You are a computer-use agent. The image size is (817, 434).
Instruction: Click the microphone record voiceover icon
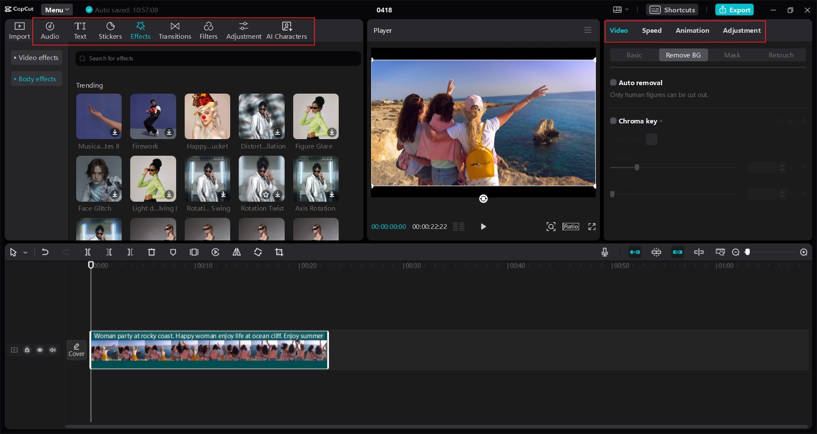[x=605, y=252]
